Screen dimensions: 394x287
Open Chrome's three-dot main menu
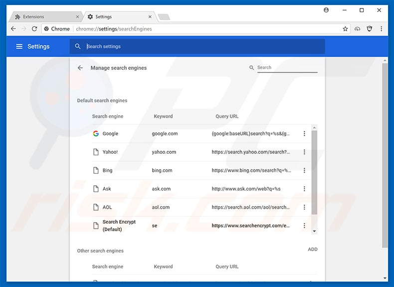pos(382,29)
